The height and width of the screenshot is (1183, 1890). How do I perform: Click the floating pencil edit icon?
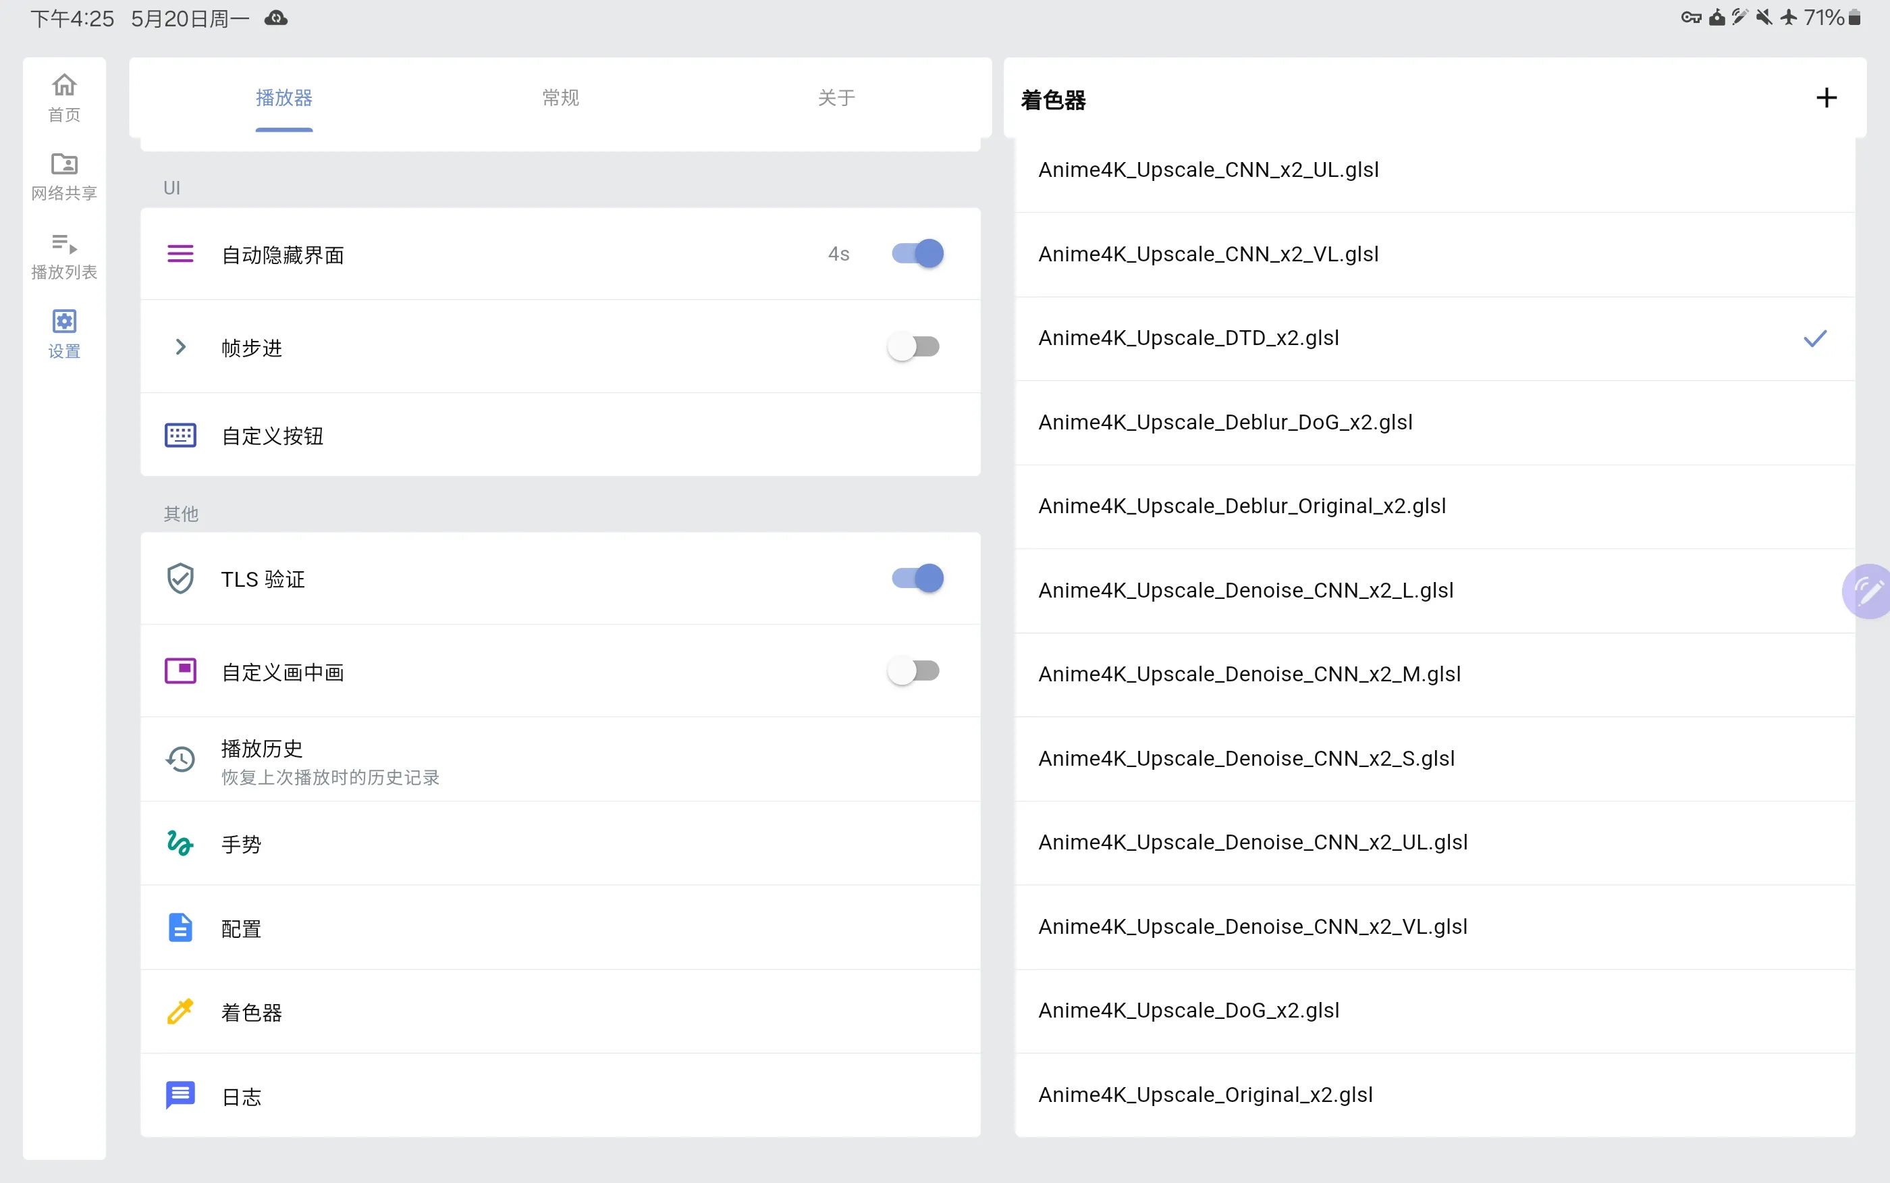1867,591
